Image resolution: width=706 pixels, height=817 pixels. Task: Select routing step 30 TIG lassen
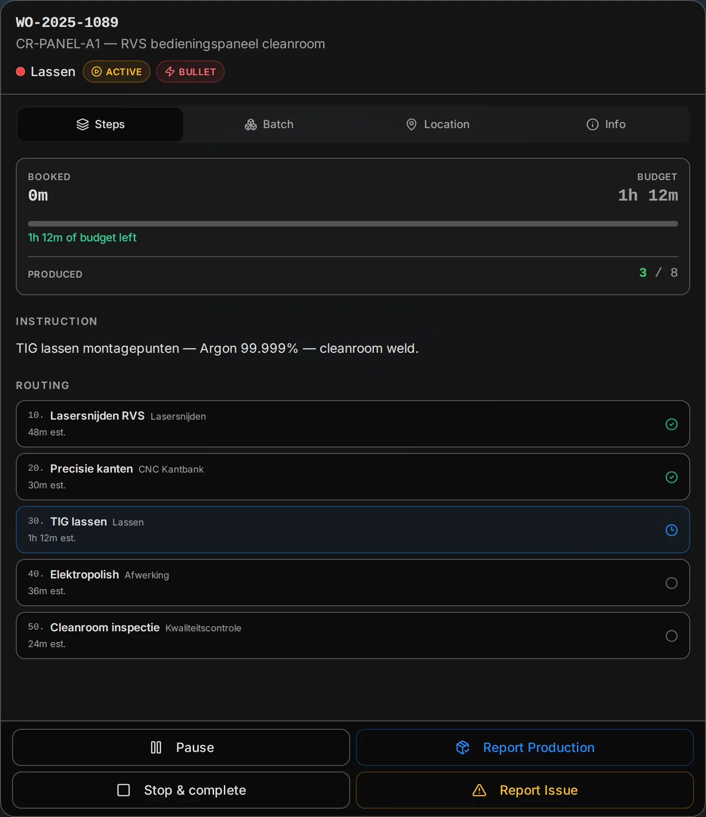click(353, 530)
